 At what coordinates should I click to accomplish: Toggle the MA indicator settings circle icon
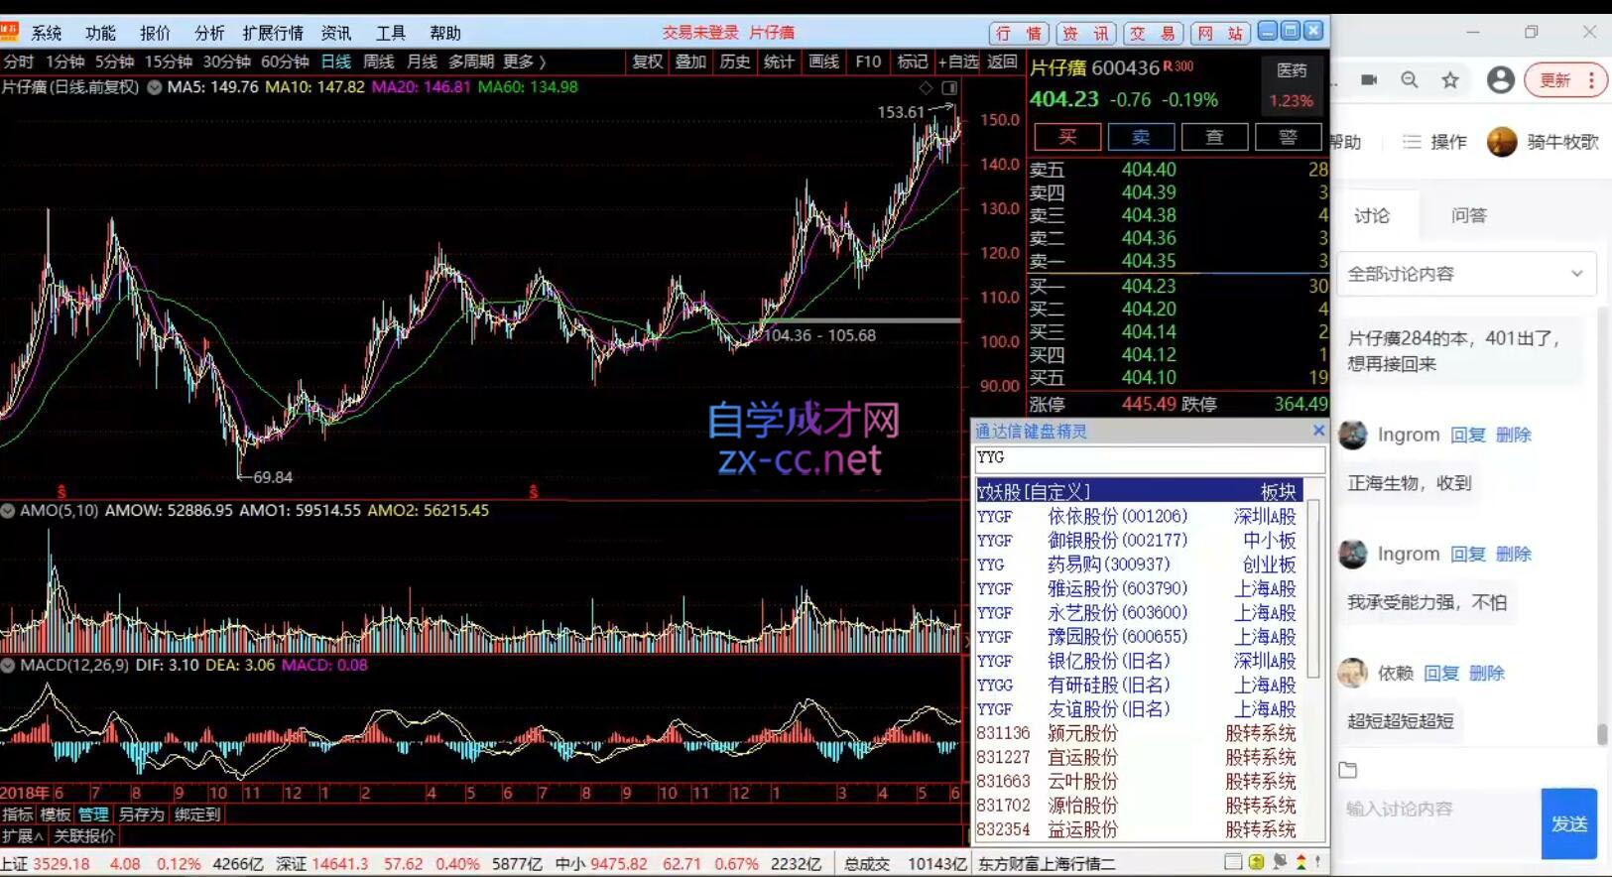[x=155, y=87]
